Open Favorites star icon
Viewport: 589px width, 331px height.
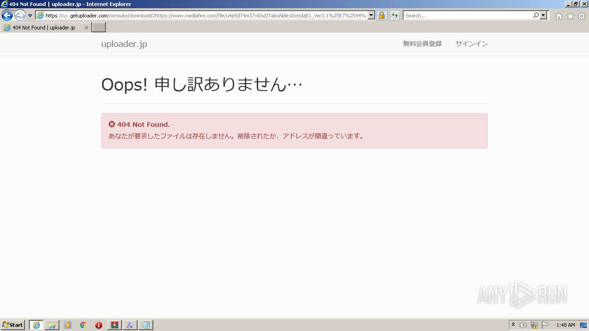[570, 16]
